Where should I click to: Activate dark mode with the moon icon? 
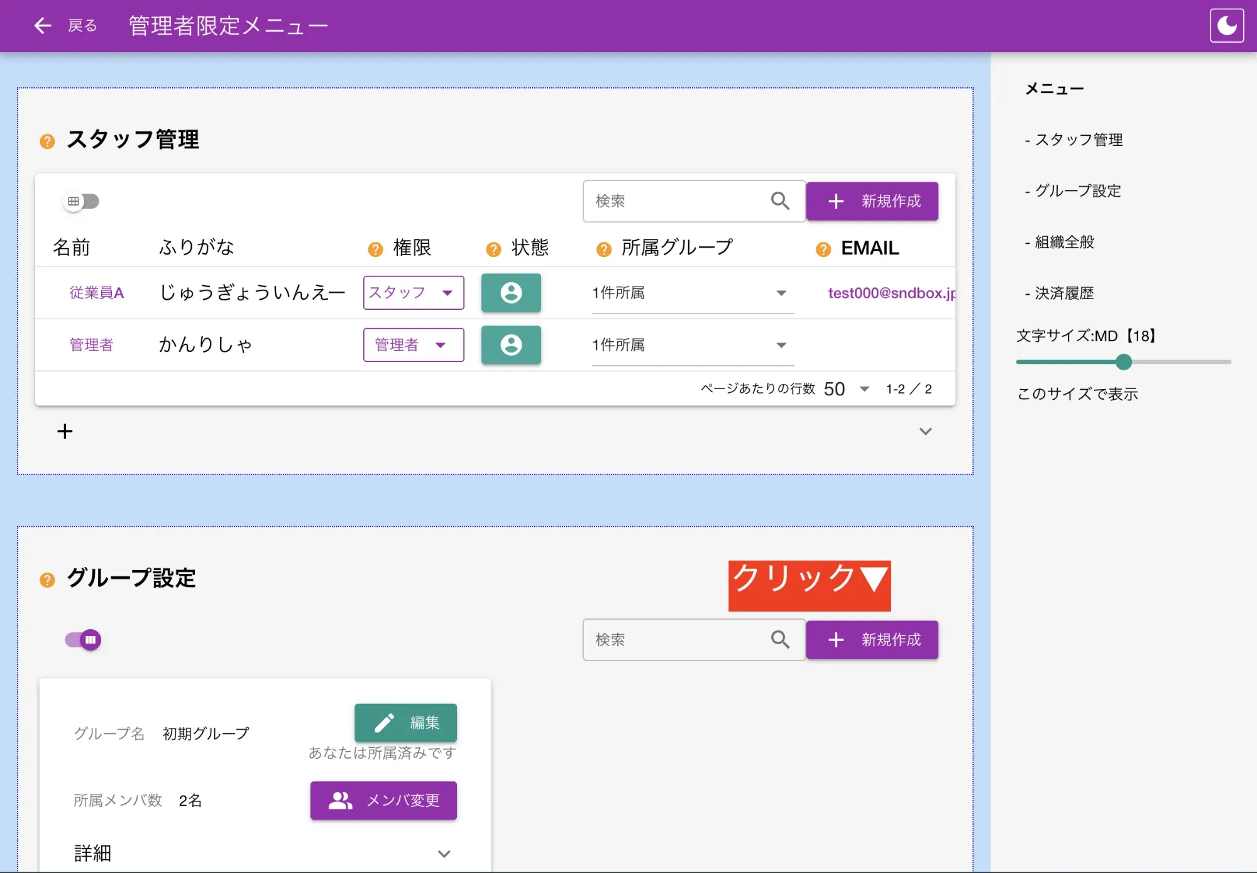point(1227,25)
